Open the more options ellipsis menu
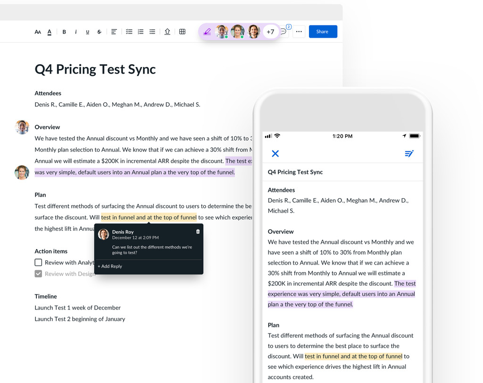Image resolution: width=483 pixels, height=383 pixels. [299, 32]
